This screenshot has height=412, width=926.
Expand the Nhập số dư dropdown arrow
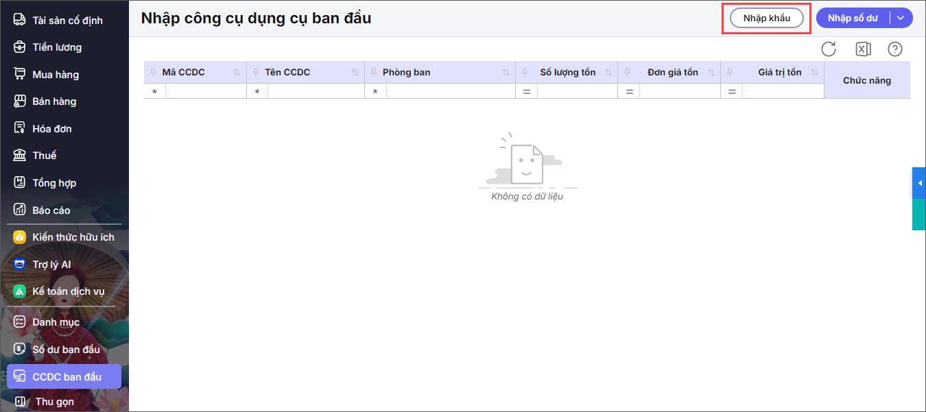901,19
